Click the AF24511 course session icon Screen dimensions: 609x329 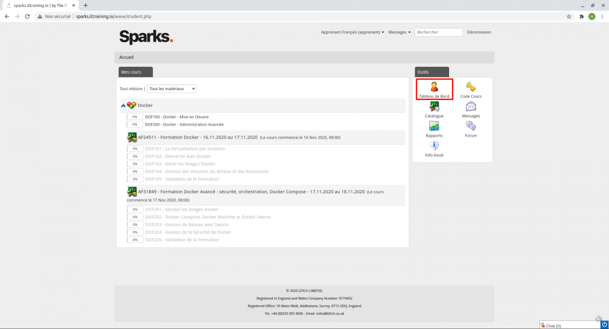[x=132, y=137]
